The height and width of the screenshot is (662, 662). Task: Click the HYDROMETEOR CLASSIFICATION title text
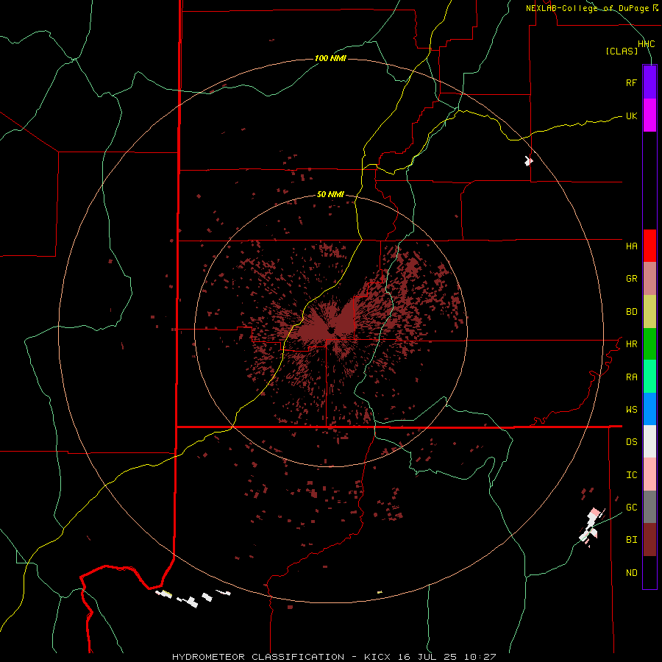(x=258, y=657)
